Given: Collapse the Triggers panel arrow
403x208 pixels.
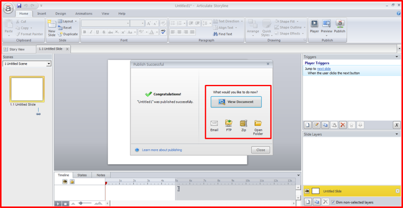Looking at the screenshot, I should 397,57.
